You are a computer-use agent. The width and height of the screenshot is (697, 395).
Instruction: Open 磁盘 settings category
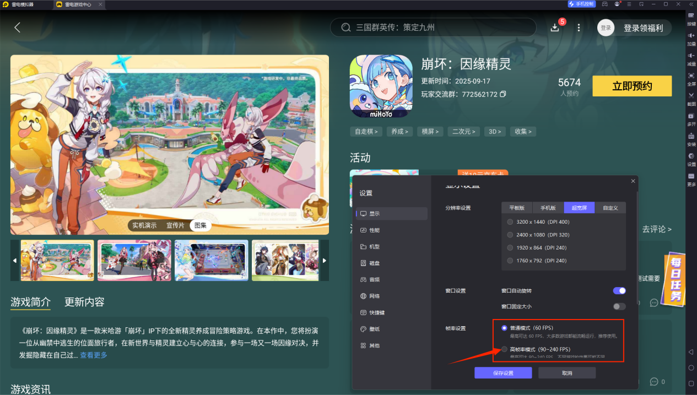pyautogui.click(x=392, y=263)
